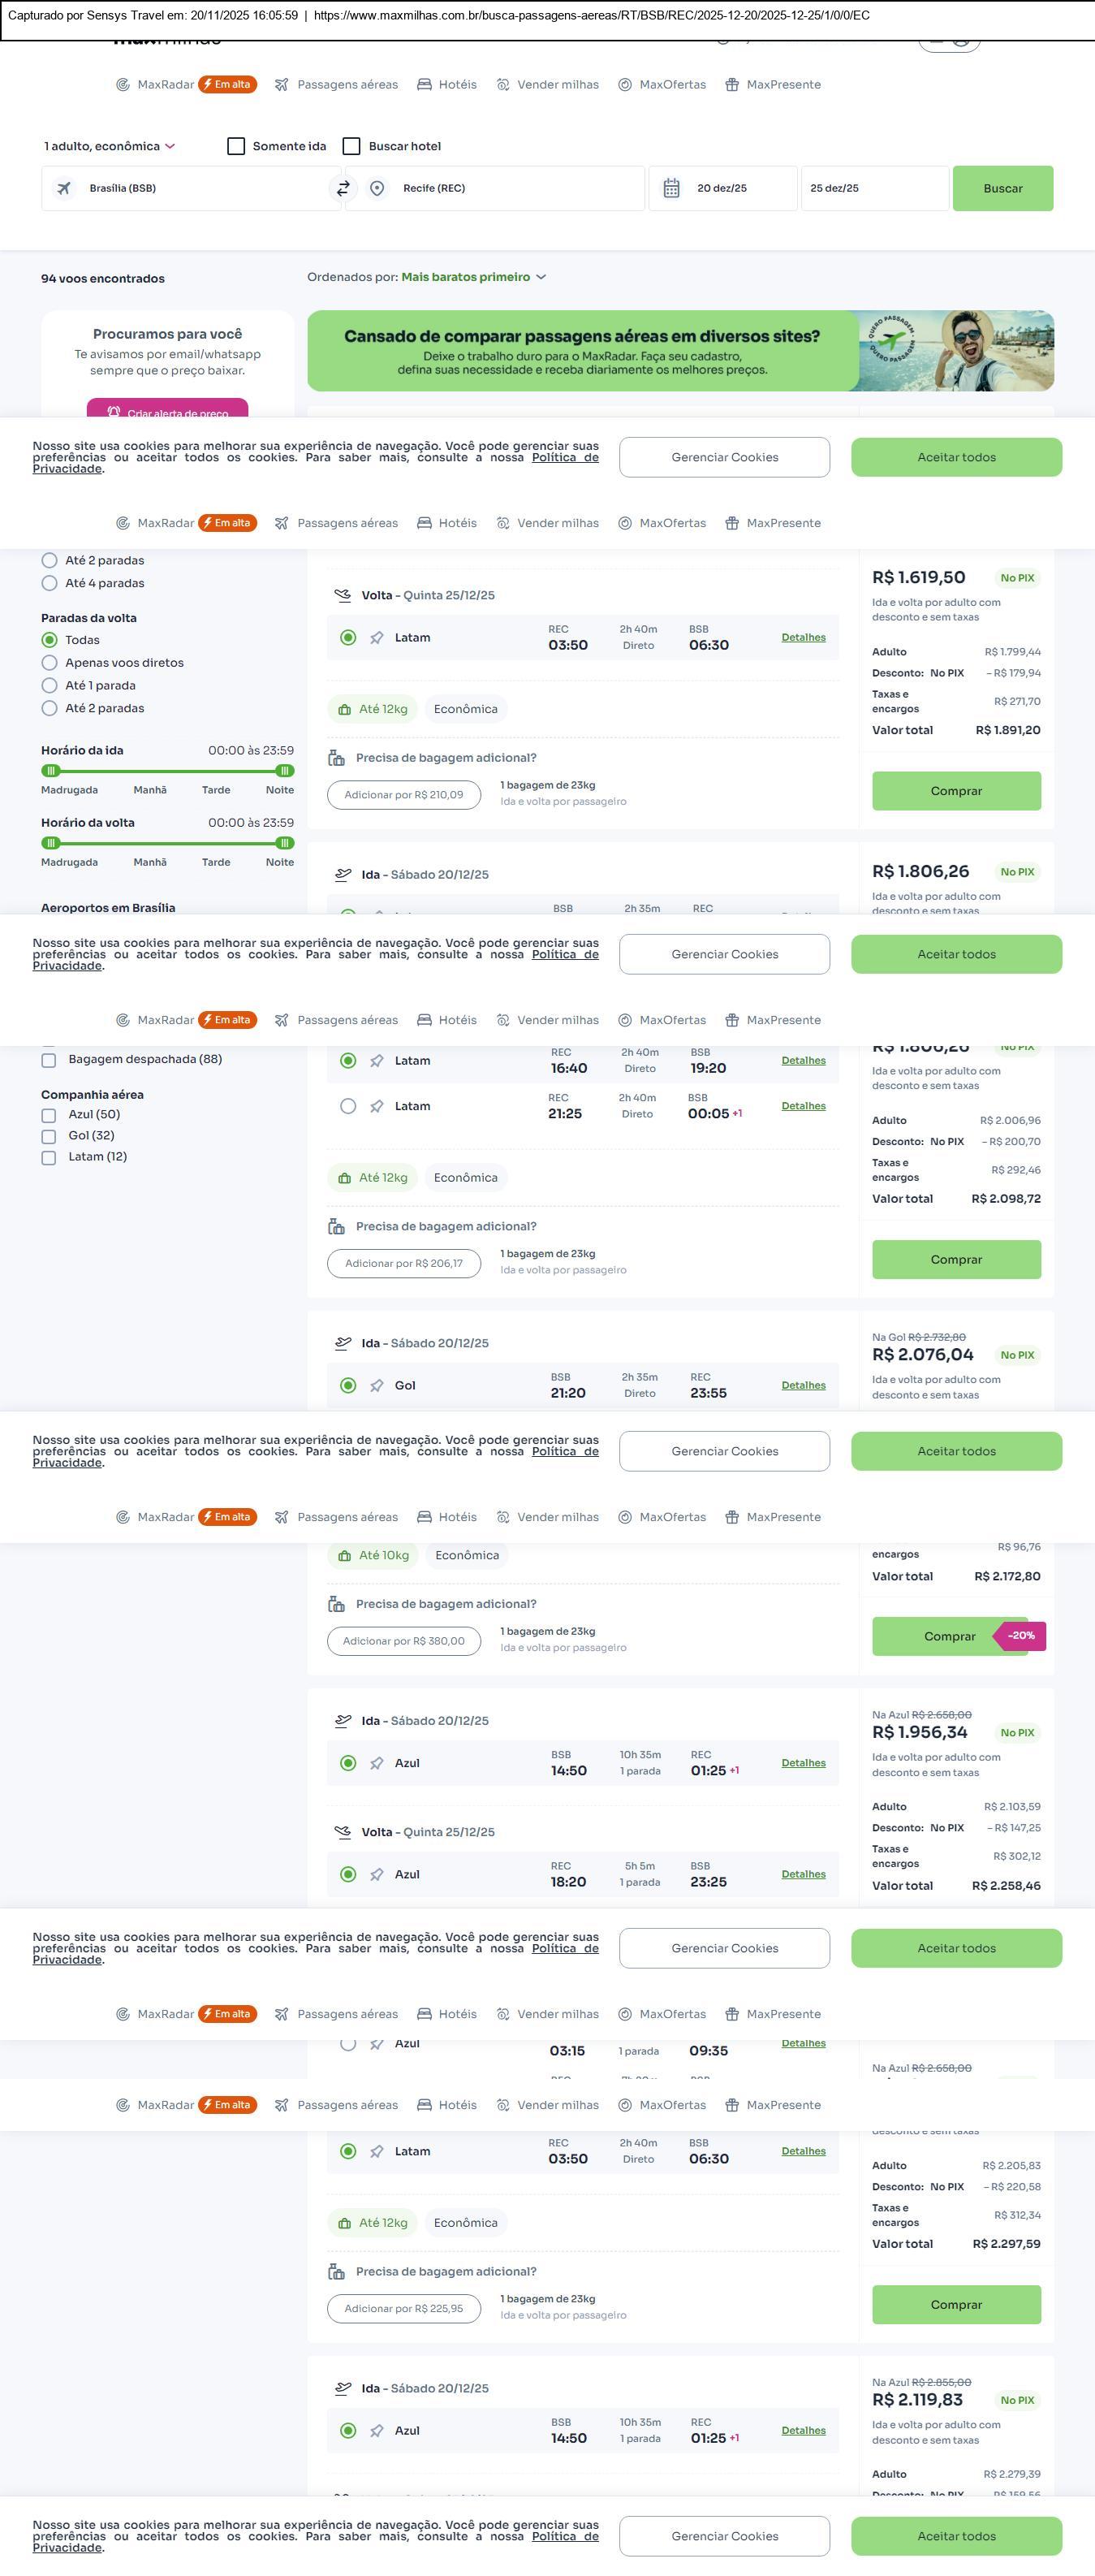Screen dimensions: 1095x2576
Task: Pin the Latam 21:25 return flight
Action: click(377, 1107)
